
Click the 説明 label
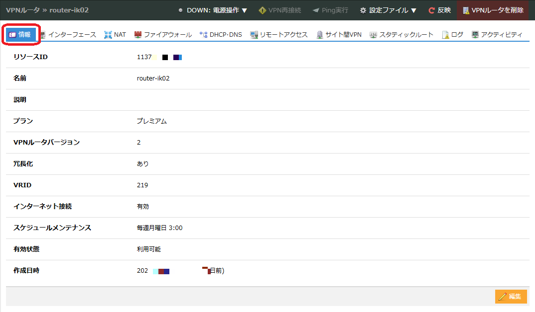click(x=20, y=100)
